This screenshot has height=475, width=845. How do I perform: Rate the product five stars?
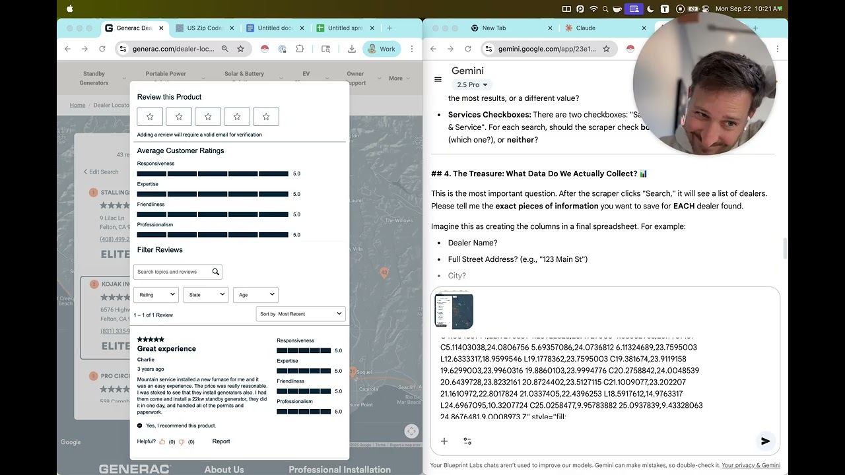pyautogui.click(x=266, y=117)
